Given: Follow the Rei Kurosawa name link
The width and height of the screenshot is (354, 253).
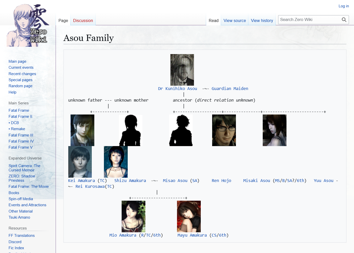Looking at the screenshot, I should click(90, 186).
